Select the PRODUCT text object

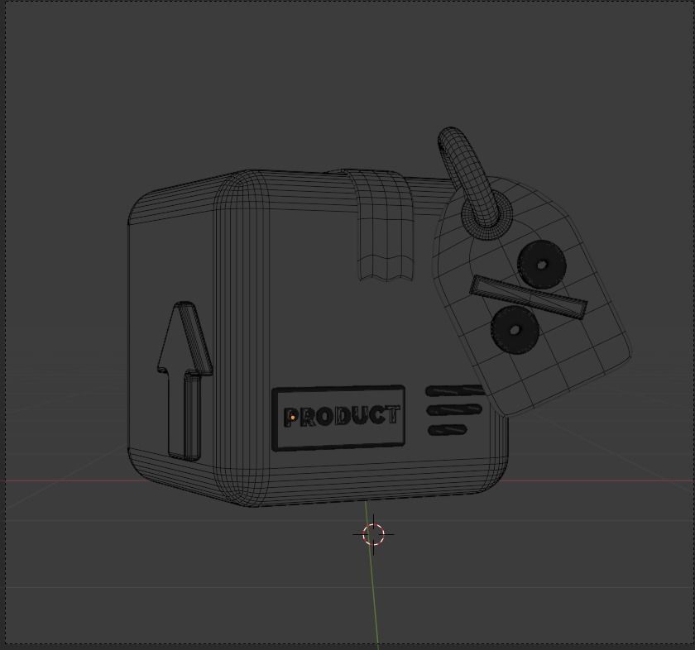pos(342,416)
